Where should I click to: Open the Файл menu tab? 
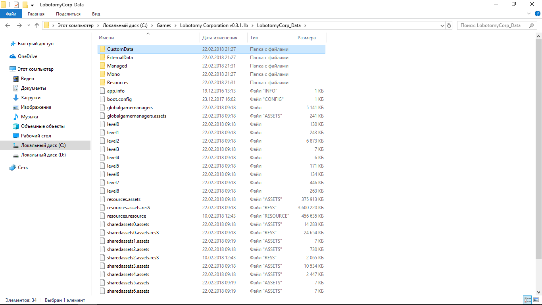tap(11, 14)
